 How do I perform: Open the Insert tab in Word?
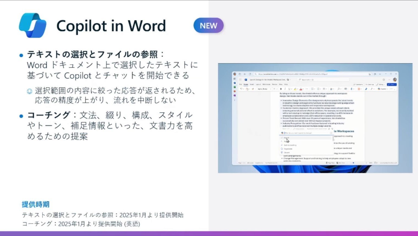tap(252, 84)
